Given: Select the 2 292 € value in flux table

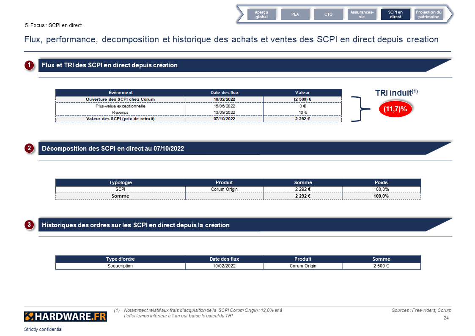Looking at the screenshot, I should pos(302,119).
